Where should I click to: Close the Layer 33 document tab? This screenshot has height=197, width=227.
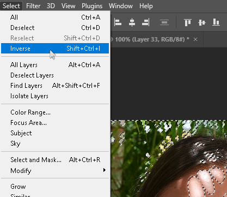click(x=195, y=39)
